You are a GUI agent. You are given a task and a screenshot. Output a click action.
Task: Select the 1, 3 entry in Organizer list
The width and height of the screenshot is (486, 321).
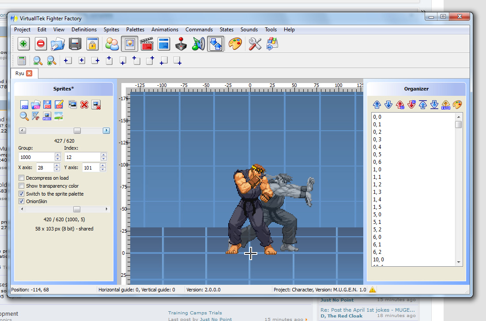(414, 192)
